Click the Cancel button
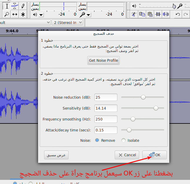Screen dimensions: 190x184 (x=127, y=155)
